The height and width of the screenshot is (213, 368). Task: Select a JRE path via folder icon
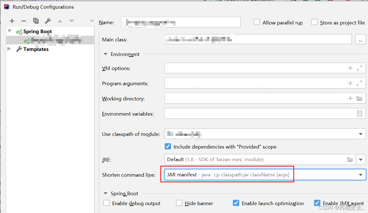pos(350,160)
